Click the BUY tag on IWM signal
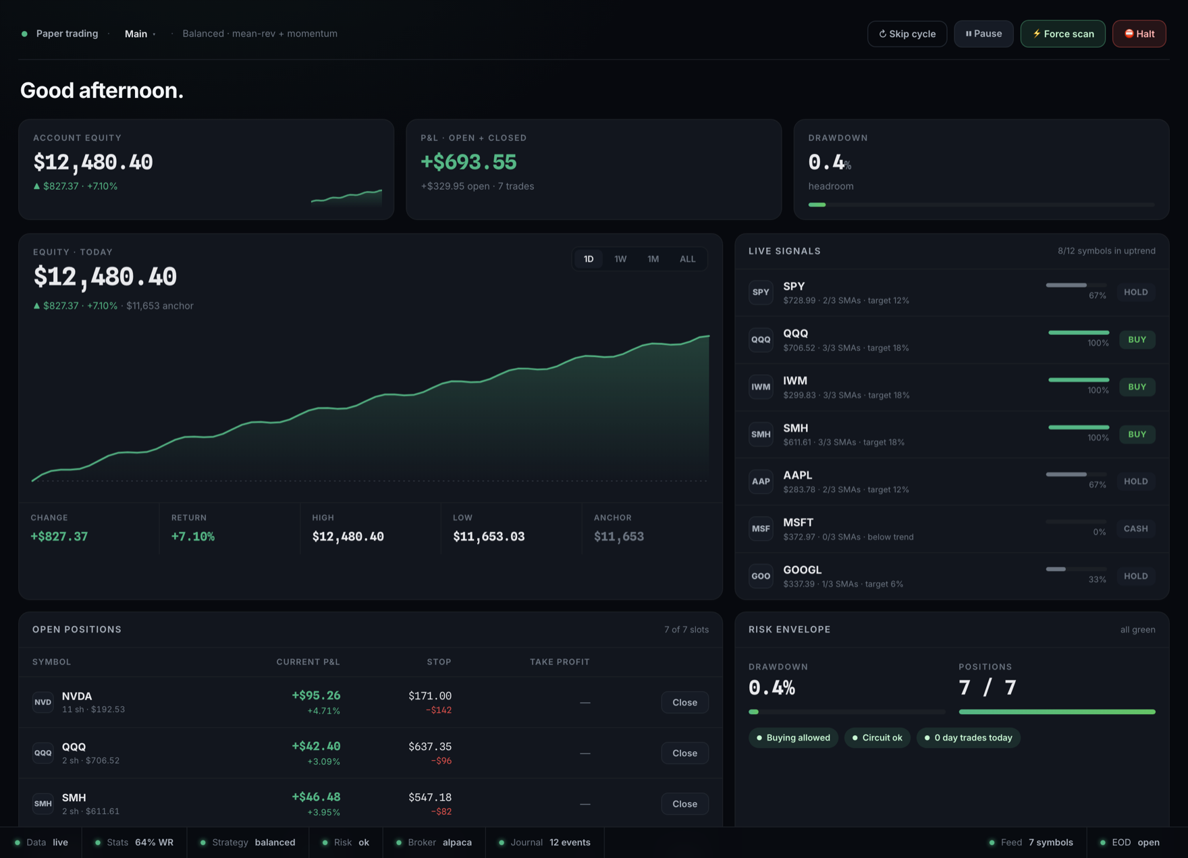The width and height of the screenshot is (1188, 858). [x=1137, y=387]
